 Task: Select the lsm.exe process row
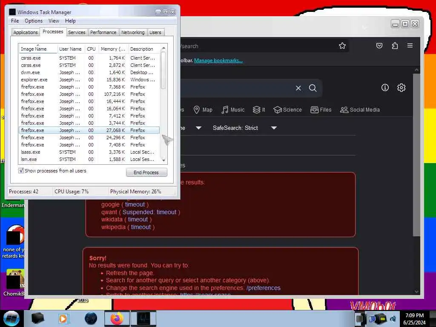coord(89,159)
